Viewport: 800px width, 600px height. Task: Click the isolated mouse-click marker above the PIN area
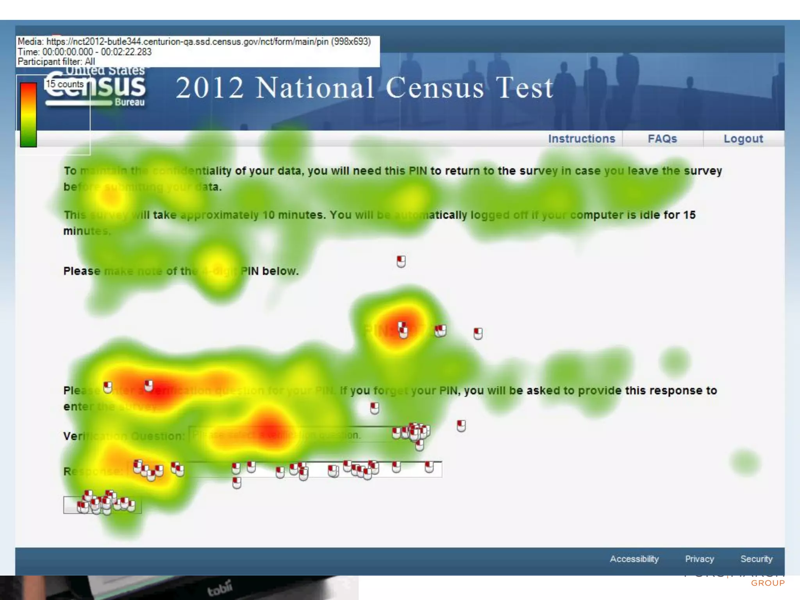[401, 261]
